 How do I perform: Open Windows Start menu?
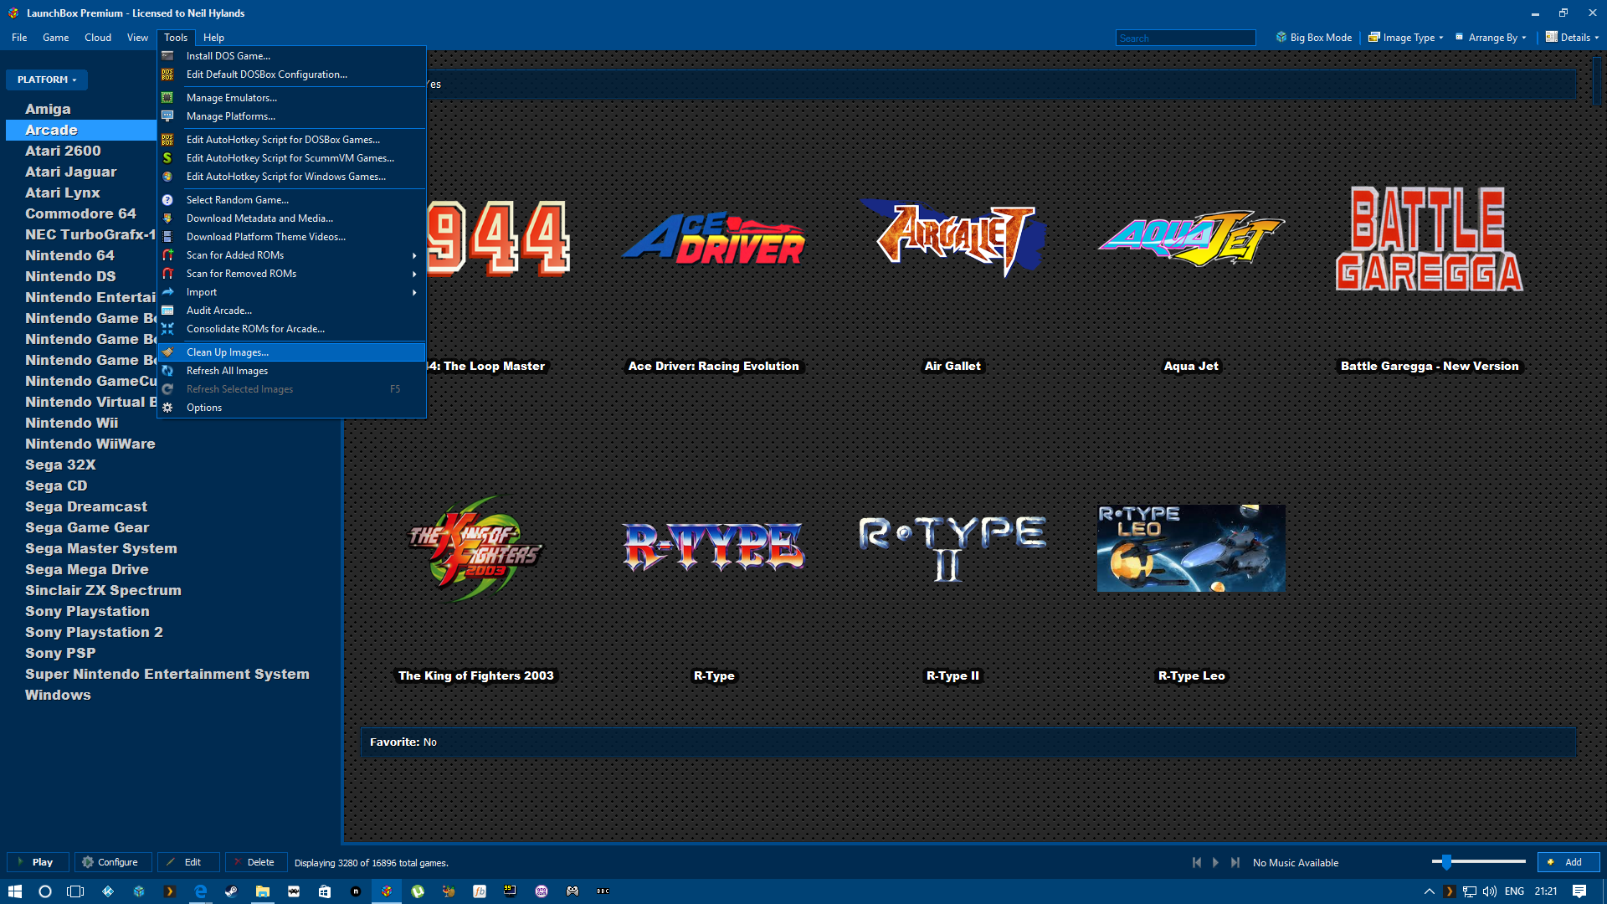pyautogui.click(x=14, y=891)
